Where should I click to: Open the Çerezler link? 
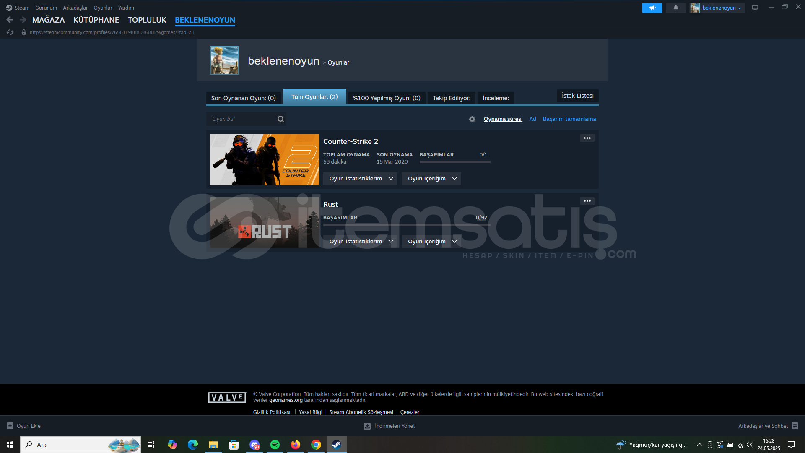tap(410, 412)
